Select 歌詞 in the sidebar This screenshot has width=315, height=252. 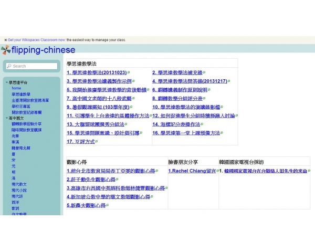tap(15, 208)
